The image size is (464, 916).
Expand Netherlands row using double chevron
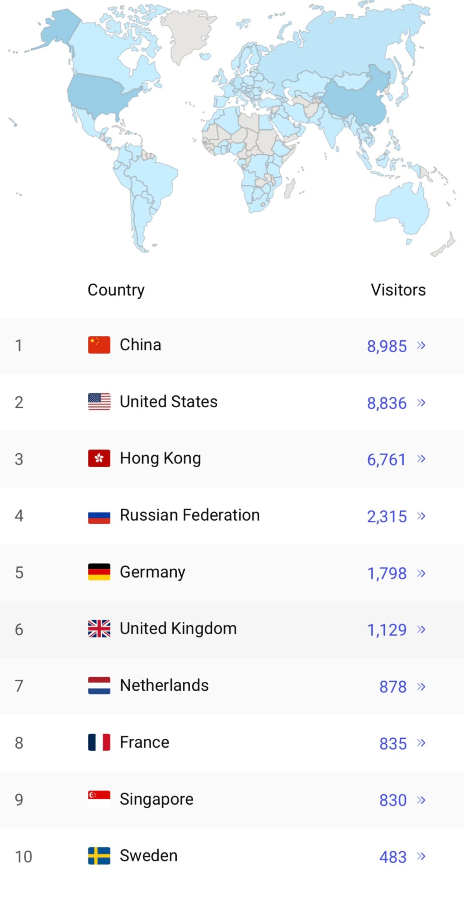pos(421,686)
